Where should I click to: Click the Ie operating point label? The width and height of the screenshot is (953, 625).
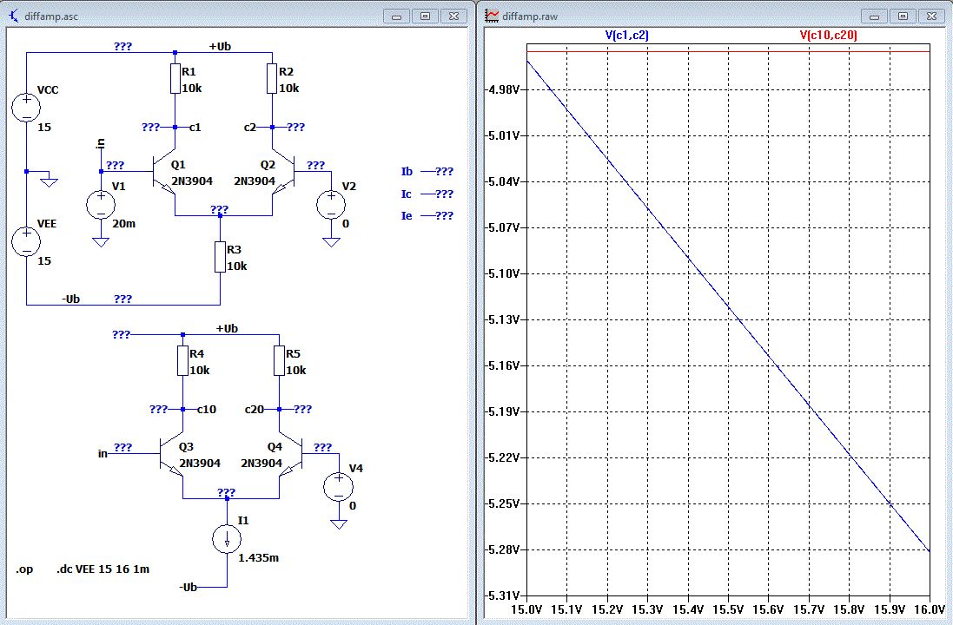click(x=407, y=215)
